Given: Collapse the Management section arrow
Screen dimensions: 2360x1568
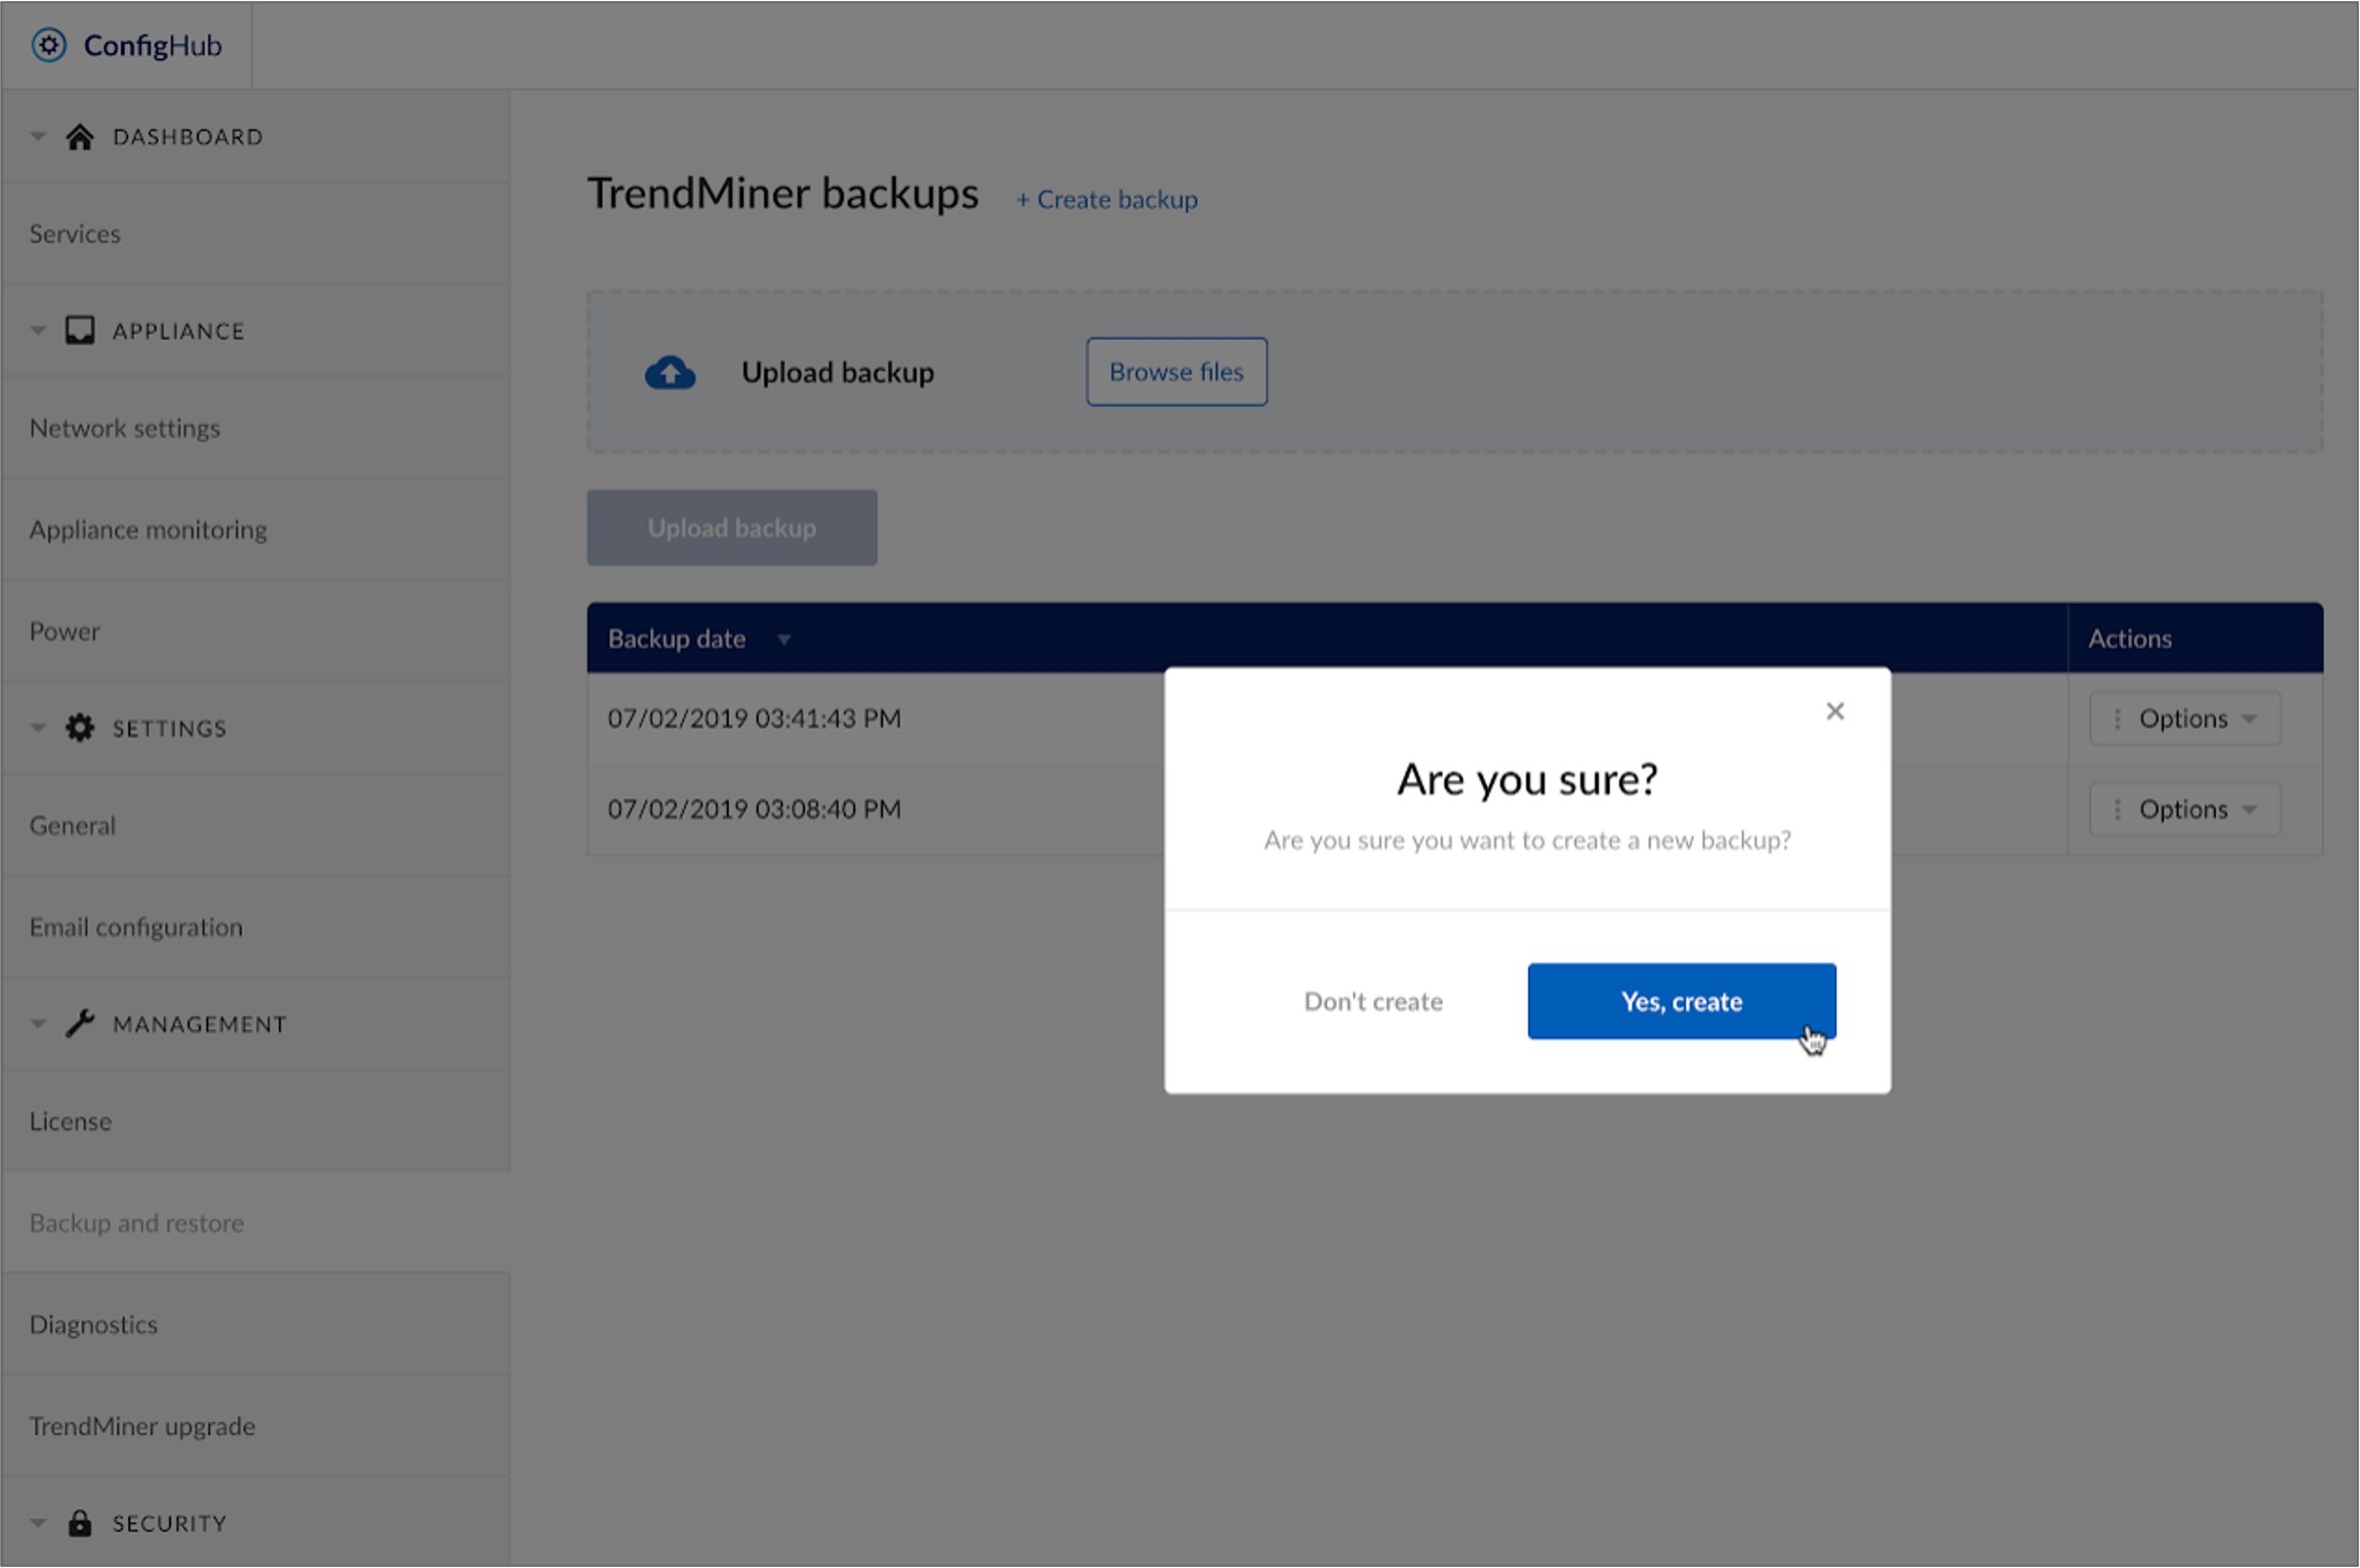Looking at the screenshot, I should (x=38, y=1023).
